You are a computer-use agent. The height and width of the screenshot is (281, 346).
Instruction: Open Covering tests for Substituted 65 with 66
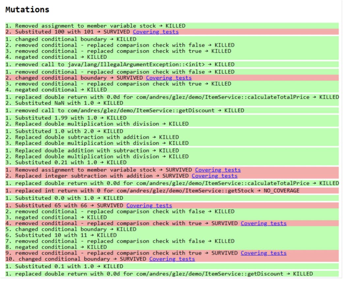point(149,206)
